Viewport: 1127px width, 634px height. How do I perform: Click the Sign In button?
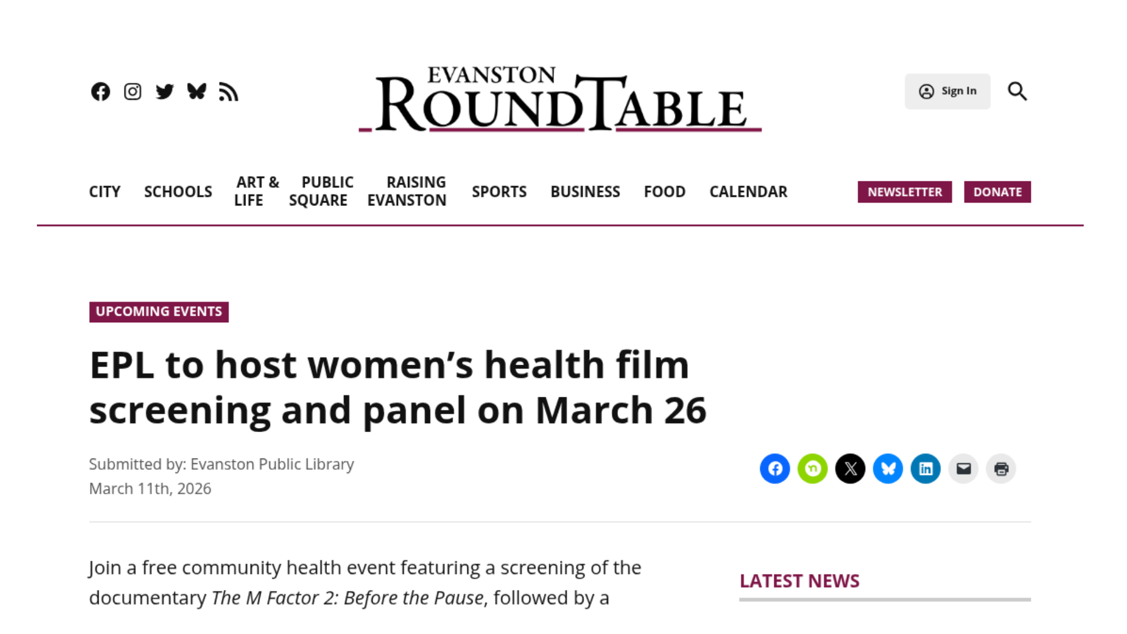click(947, 92)
